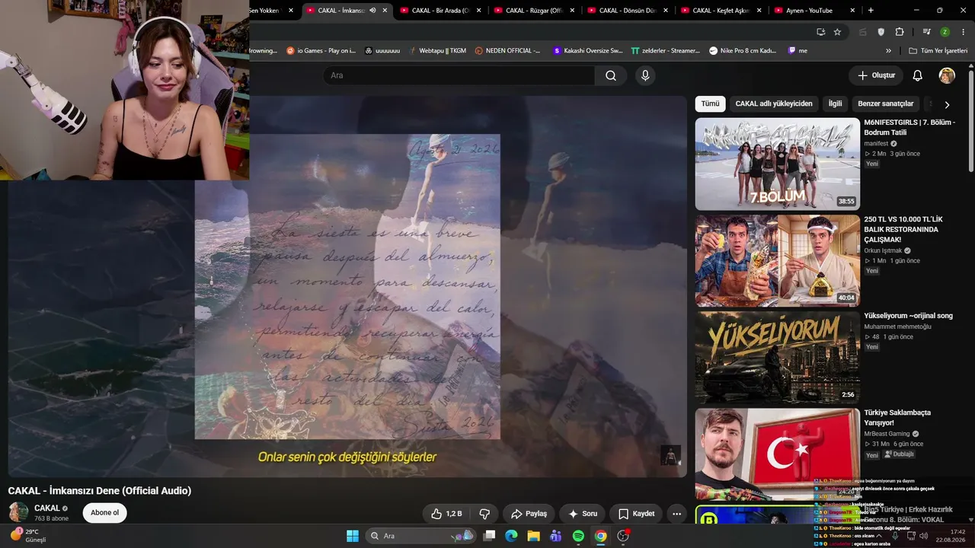Image resolution: width=975 pixels, height=548 pixels.
Task: Click the YouTube page vertical scrollbar
Action: point(971,122)
